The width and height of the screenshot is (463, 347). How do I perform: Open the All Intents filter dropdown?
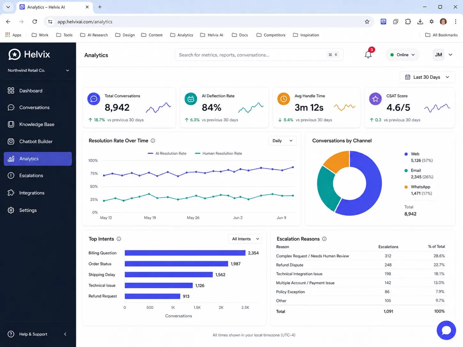pos(245,239)
